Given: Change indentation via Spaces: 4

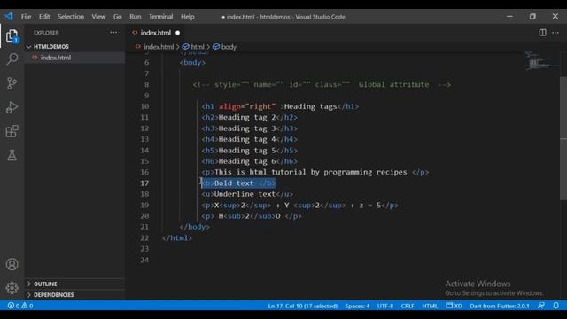Looking at the screenshot, I should 357,306.
